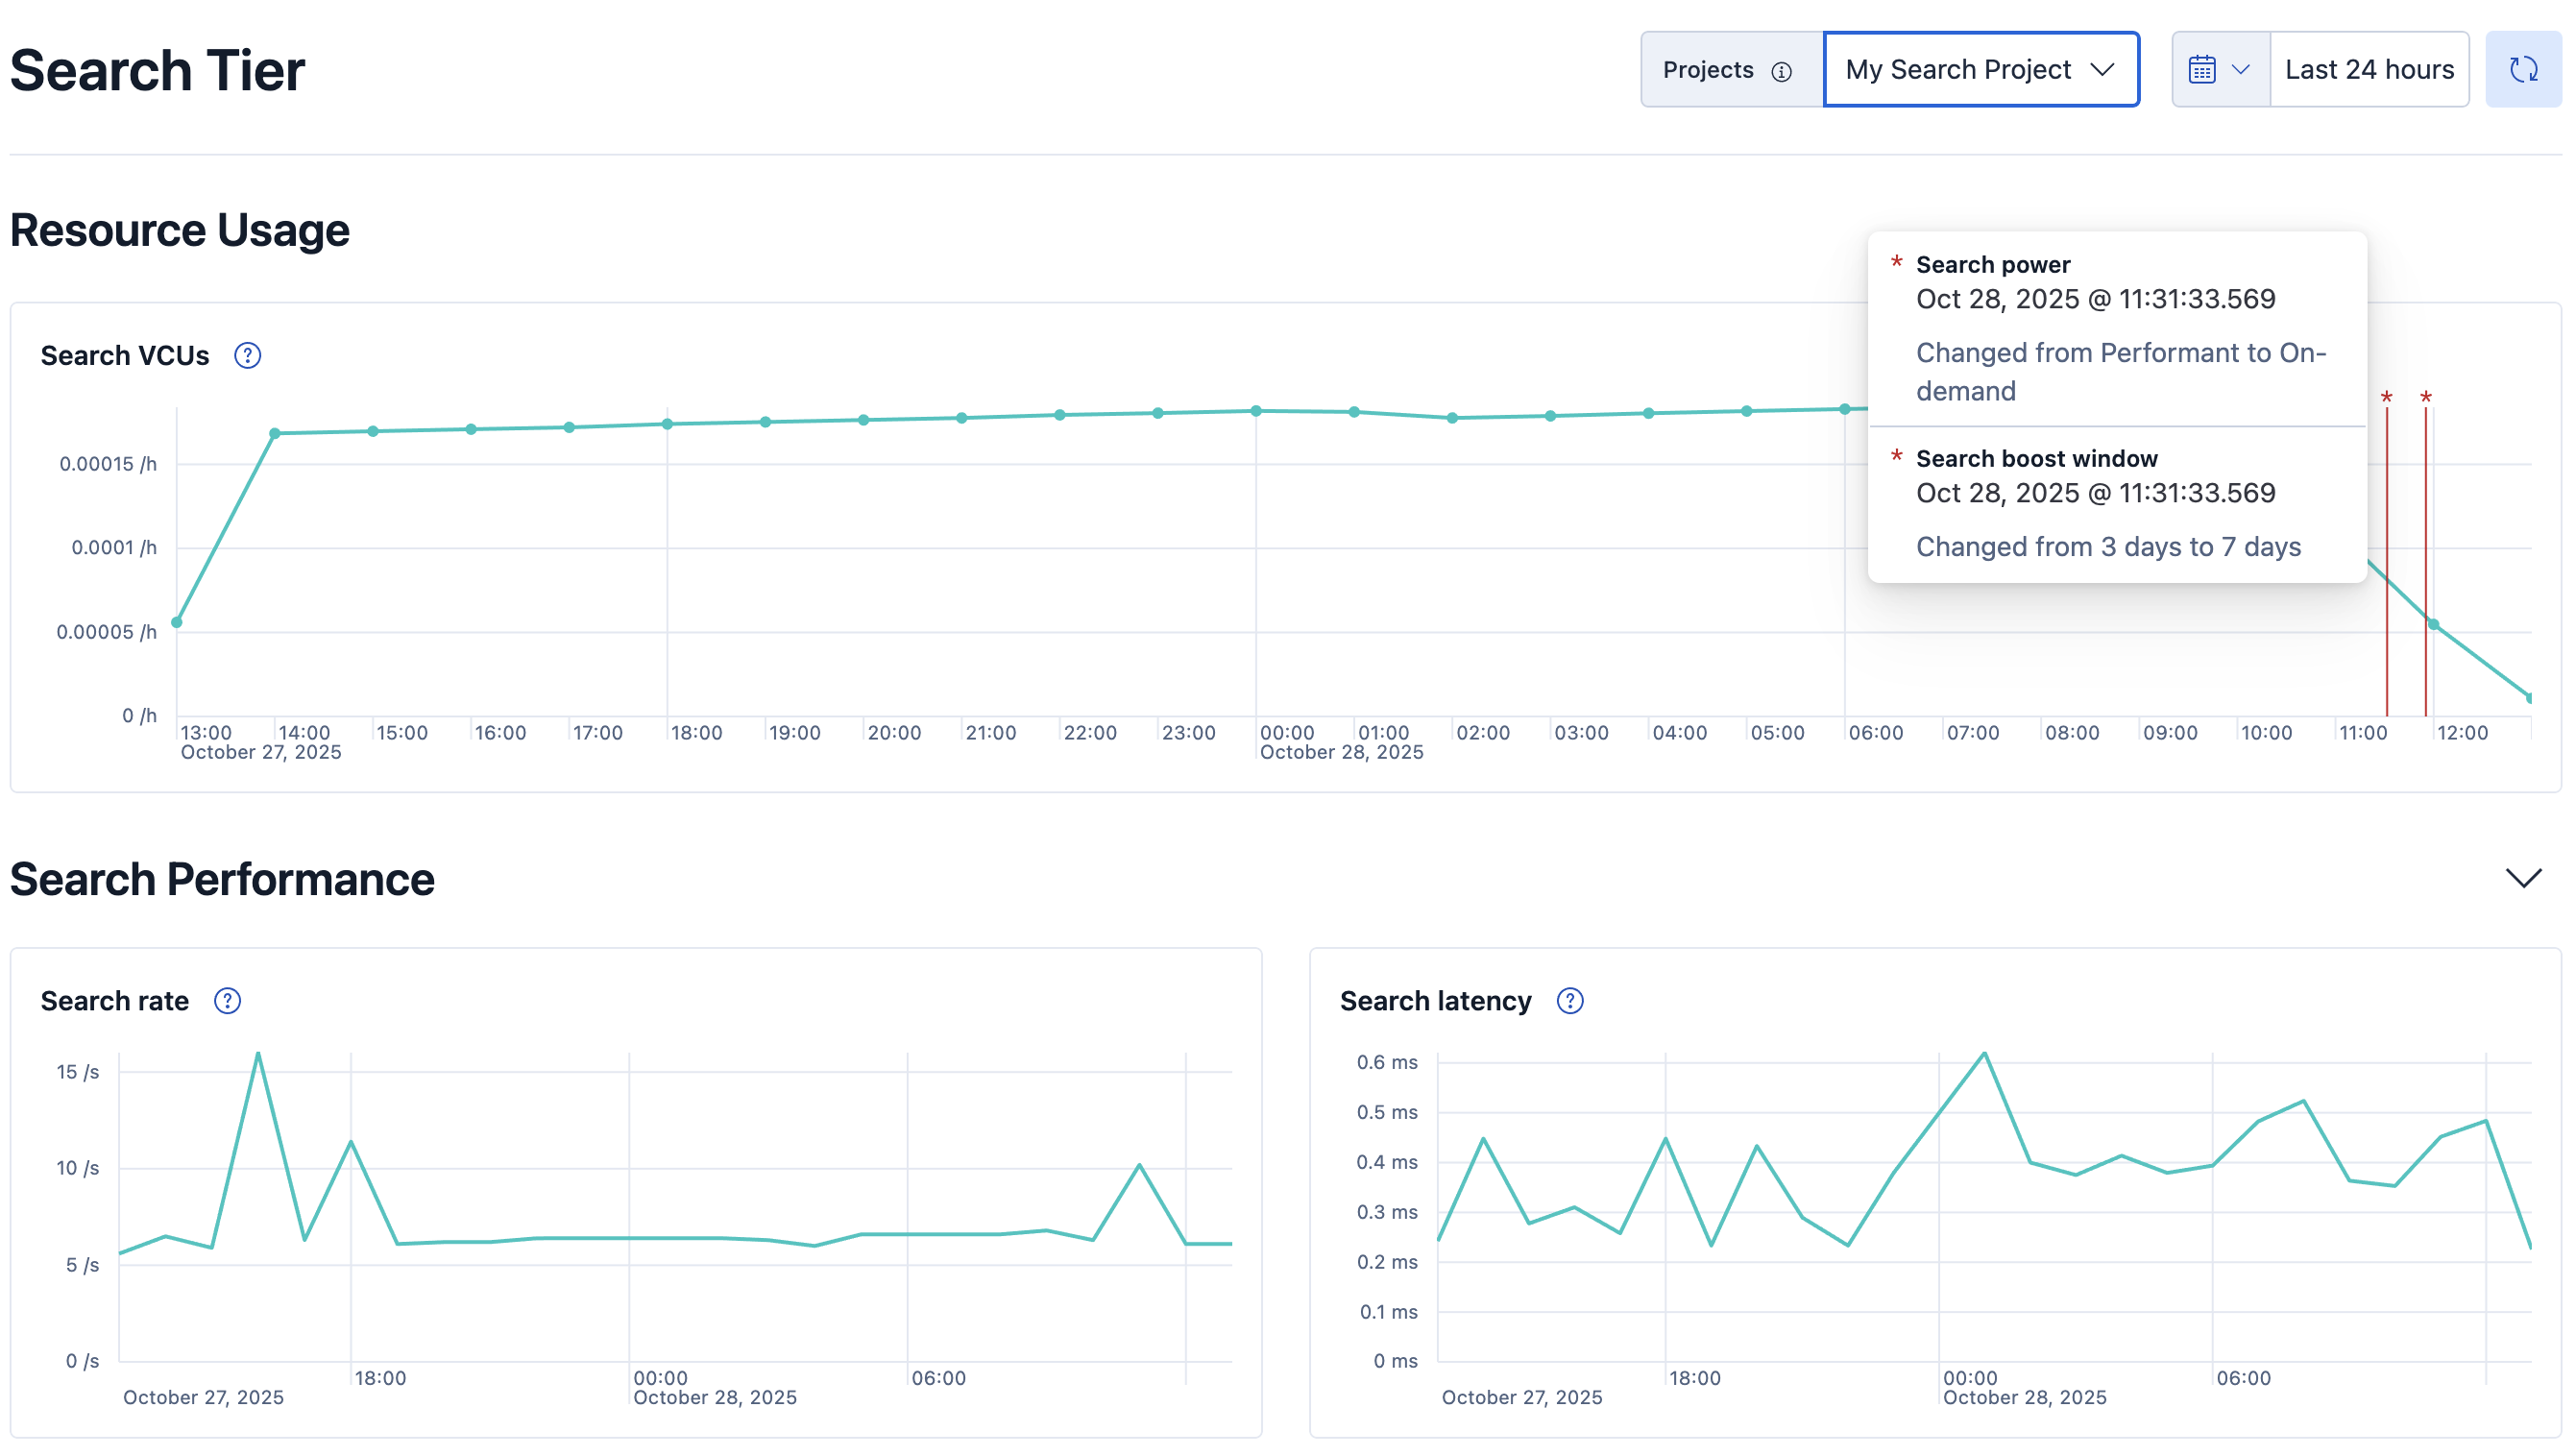
Task: Open the Search VCUs help tooltip
Action: [247, 355]
